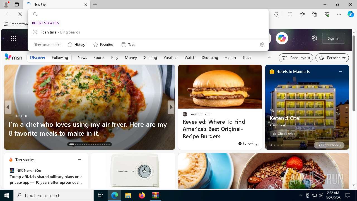The height and width of the screenshot is (201, 357).
Task: Show hidden system tray icons
Action: [301, 195]
